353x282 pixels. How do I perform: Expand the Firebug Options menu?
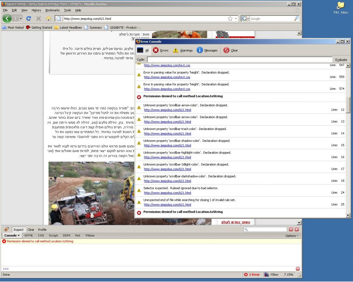point(291,235)
